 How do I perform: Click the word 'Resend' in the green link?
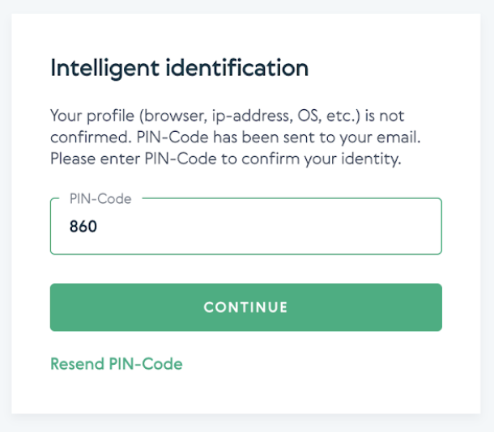[x=77, y=364]
